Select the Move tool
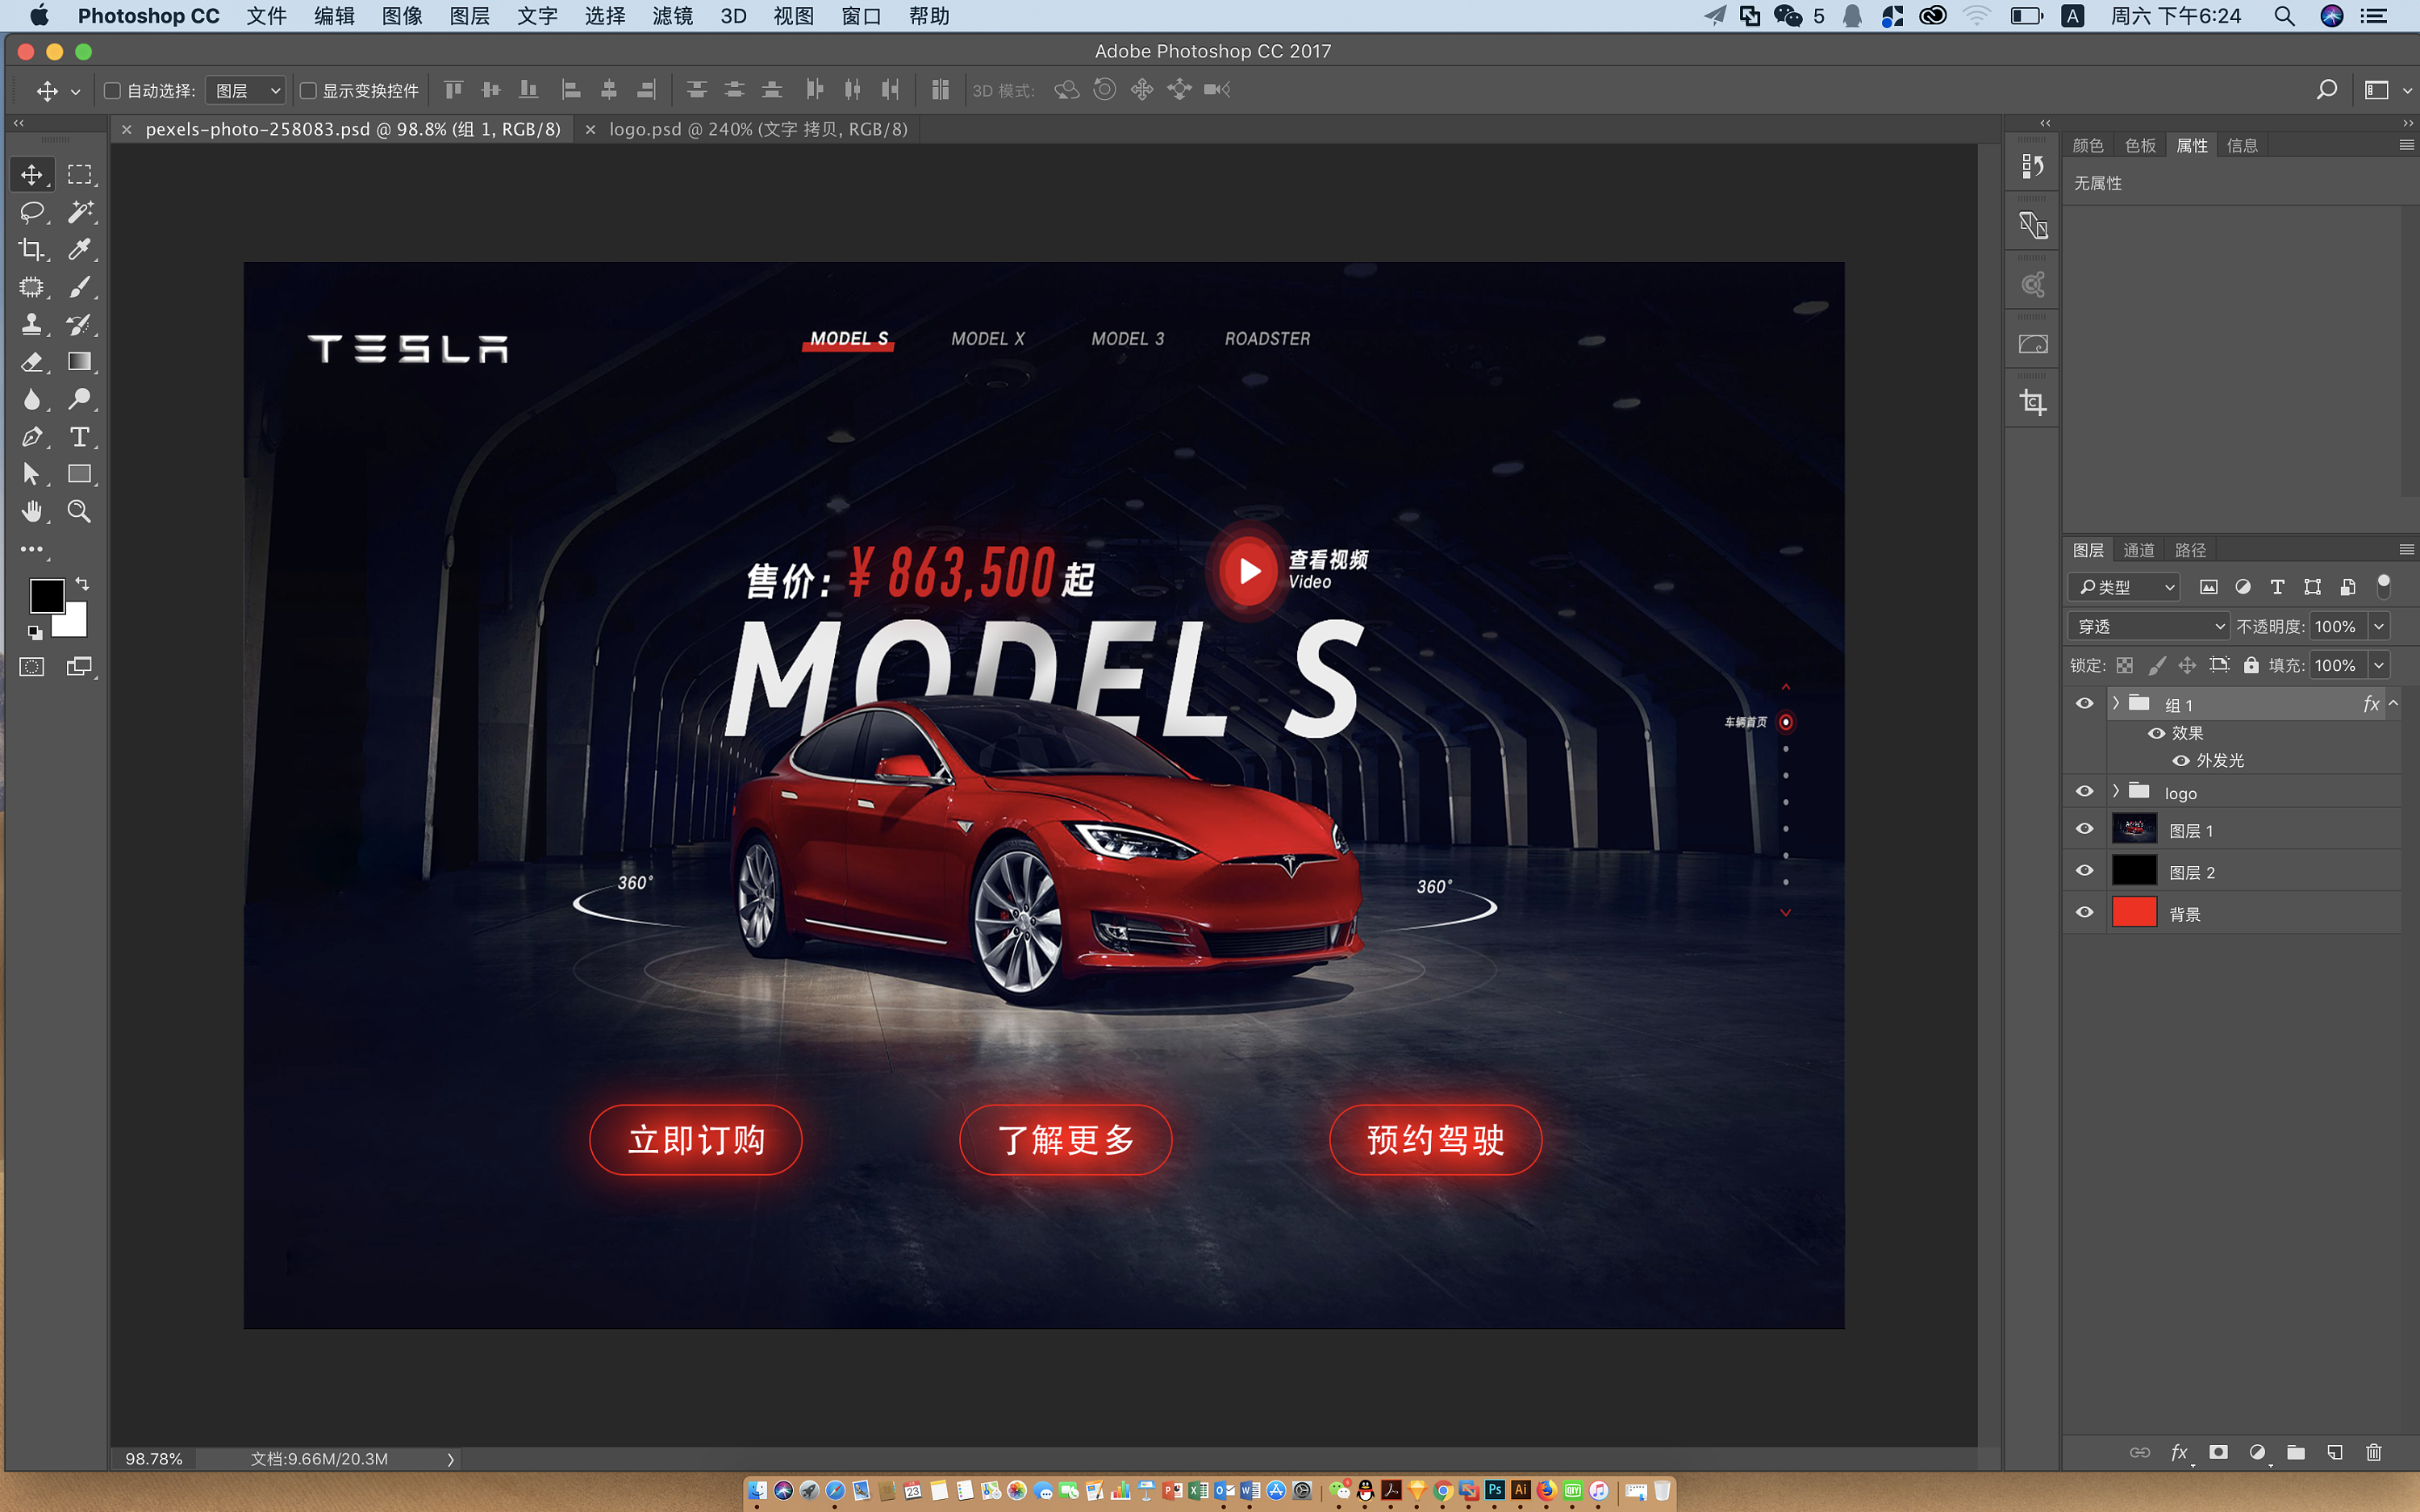Viewport: 2420px width, 1512px height. click(33, 173)
